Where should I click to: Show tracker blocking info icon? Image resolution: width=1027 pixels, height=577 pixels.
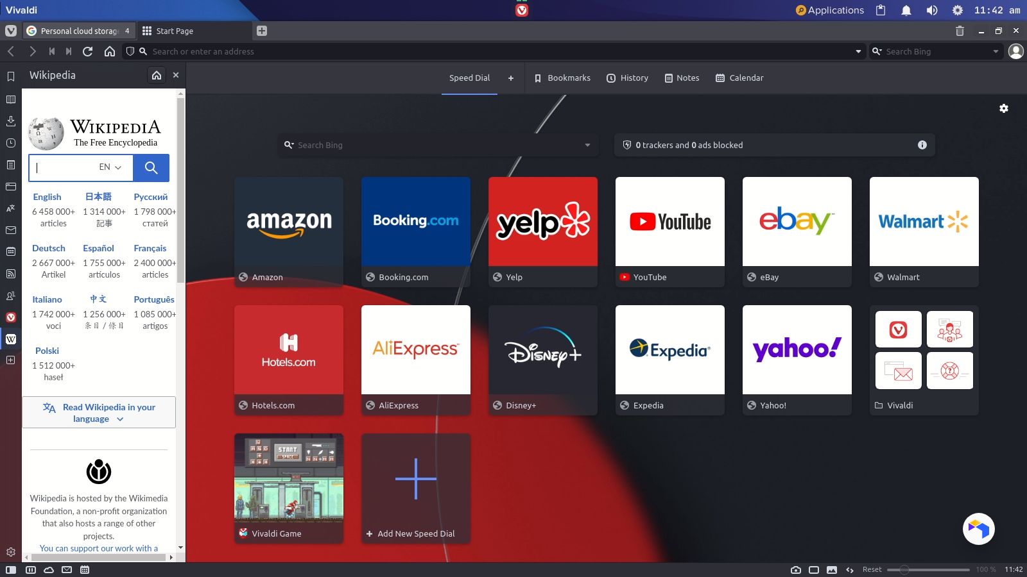point(922,145)
